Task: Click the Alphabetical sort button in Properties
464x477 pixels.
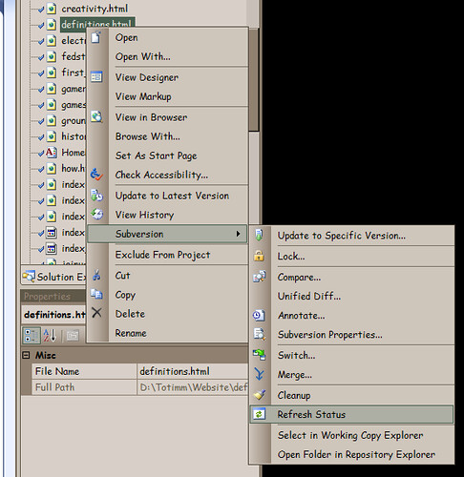Action: (x=50, y=336)
